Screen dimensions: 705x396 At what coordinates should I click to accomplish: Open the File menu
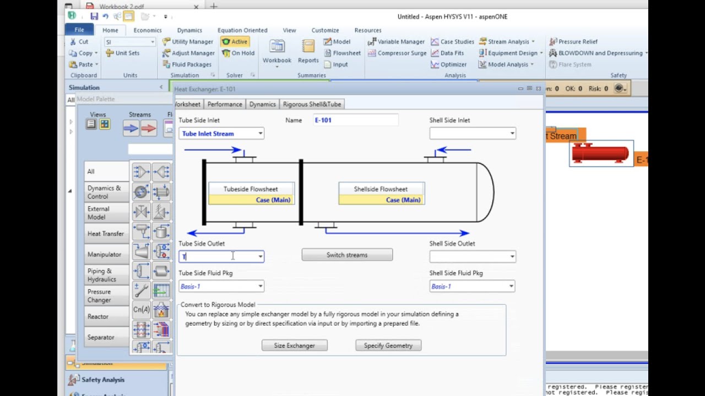[79, 30]
